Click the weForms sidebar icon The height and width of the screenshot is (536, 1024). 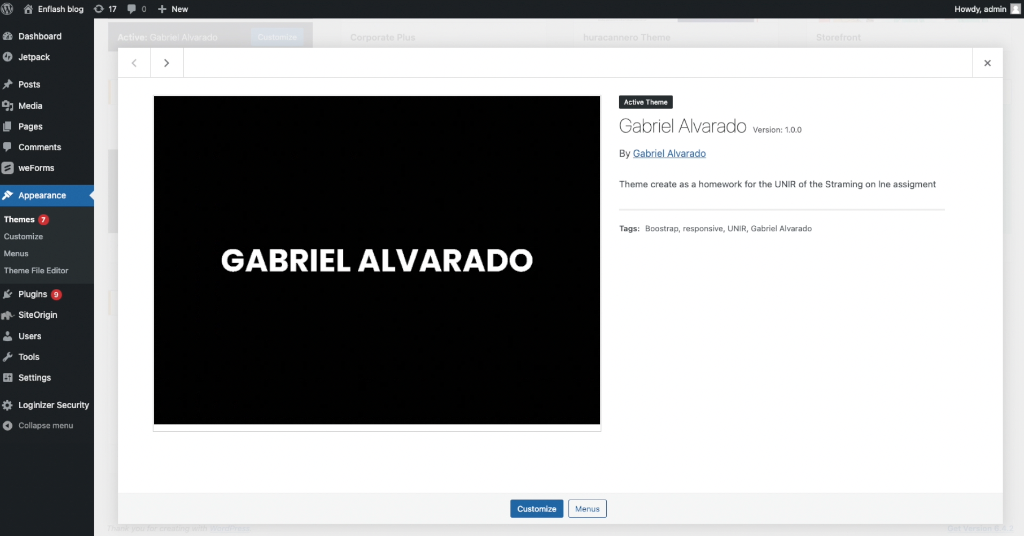7,168
